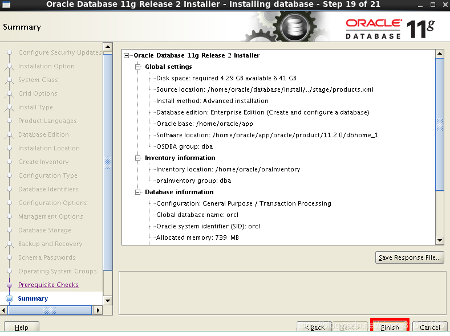This screenshot has width=450, height=336.
Task: Click the sidebar horizontal scroll left arrow
Action: click(x=3, y=310)
